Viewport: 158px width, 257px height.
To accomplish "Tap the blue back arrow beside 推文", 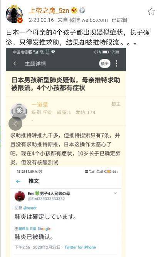I will coord(18,181).
